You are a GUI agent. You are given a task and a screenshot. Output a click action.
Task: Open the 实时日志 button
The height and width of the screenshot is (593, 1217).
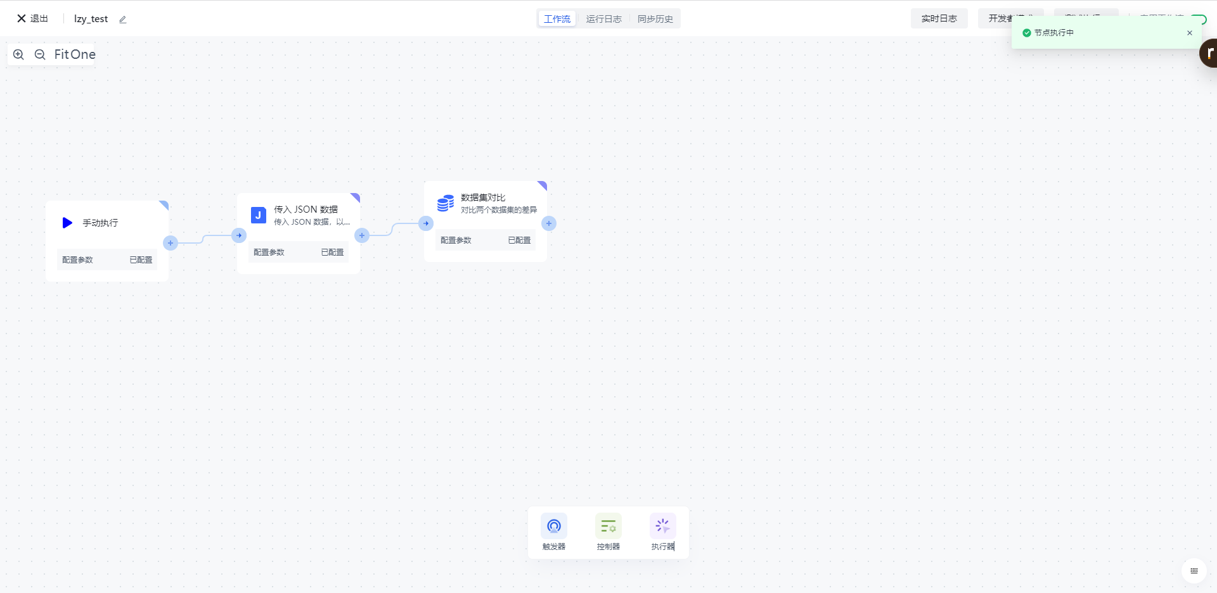point(939,19)
